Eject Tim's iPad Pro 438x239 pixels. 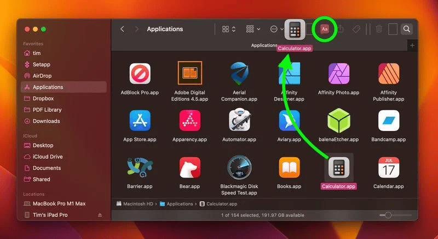click(x=100, y=215)
